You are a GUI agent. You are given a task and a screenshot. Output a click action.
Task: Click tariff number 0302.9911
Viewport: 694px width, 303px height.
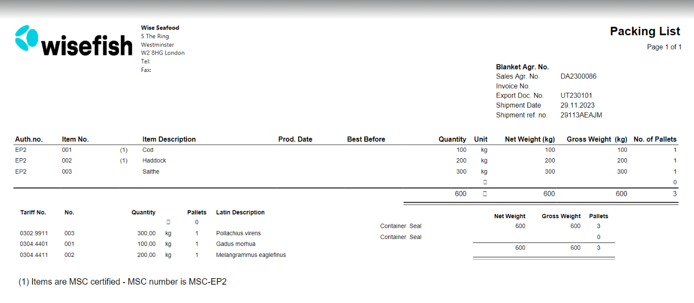33,233
